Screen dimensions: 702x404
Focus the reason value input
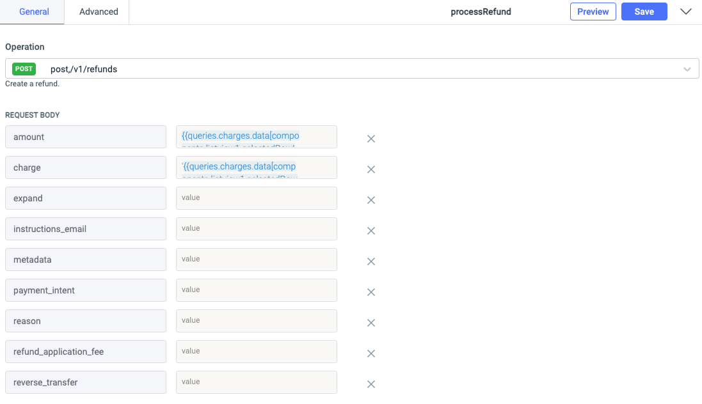point(256,321)
